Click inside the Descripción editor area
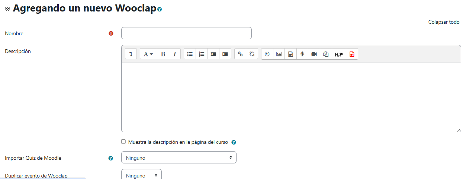463x179 pixels. (x=291, y=97)
